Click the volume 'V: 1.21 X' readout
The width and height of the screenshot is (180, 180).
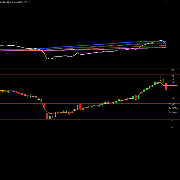click(x=173, y=108)
